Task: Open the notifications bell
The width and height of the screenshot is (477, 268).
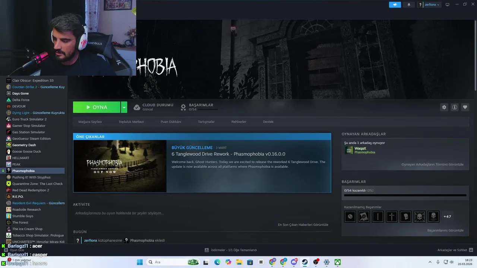Action: pyautogui.click(x=409, y=4)
